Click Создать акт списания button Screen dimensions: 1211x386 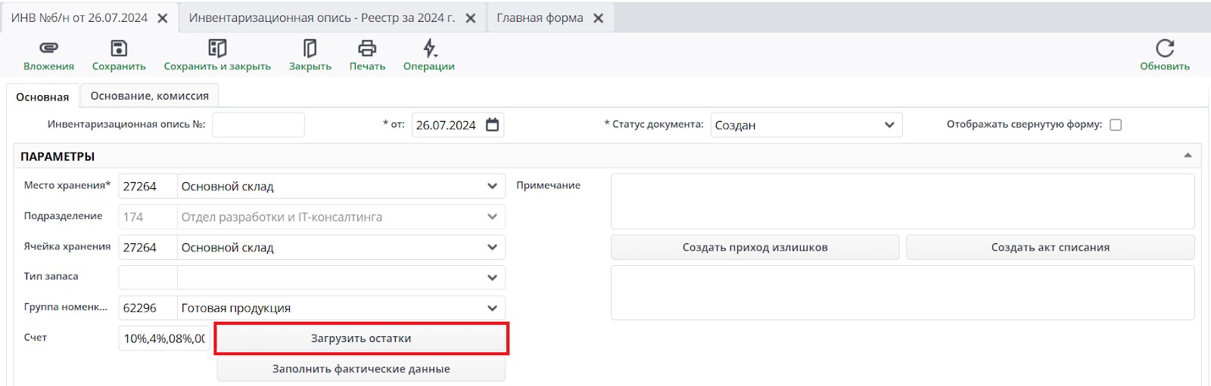tap(1050, 247)
